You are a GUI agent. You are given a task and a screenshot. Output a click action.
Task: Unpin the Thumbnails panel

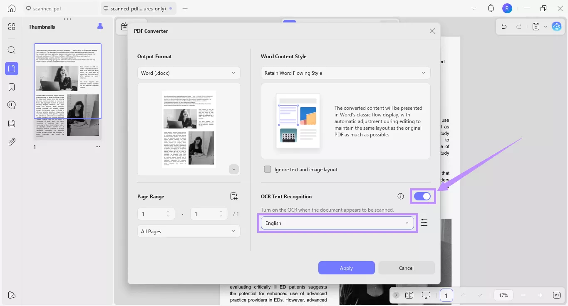[x=100, y=26]
